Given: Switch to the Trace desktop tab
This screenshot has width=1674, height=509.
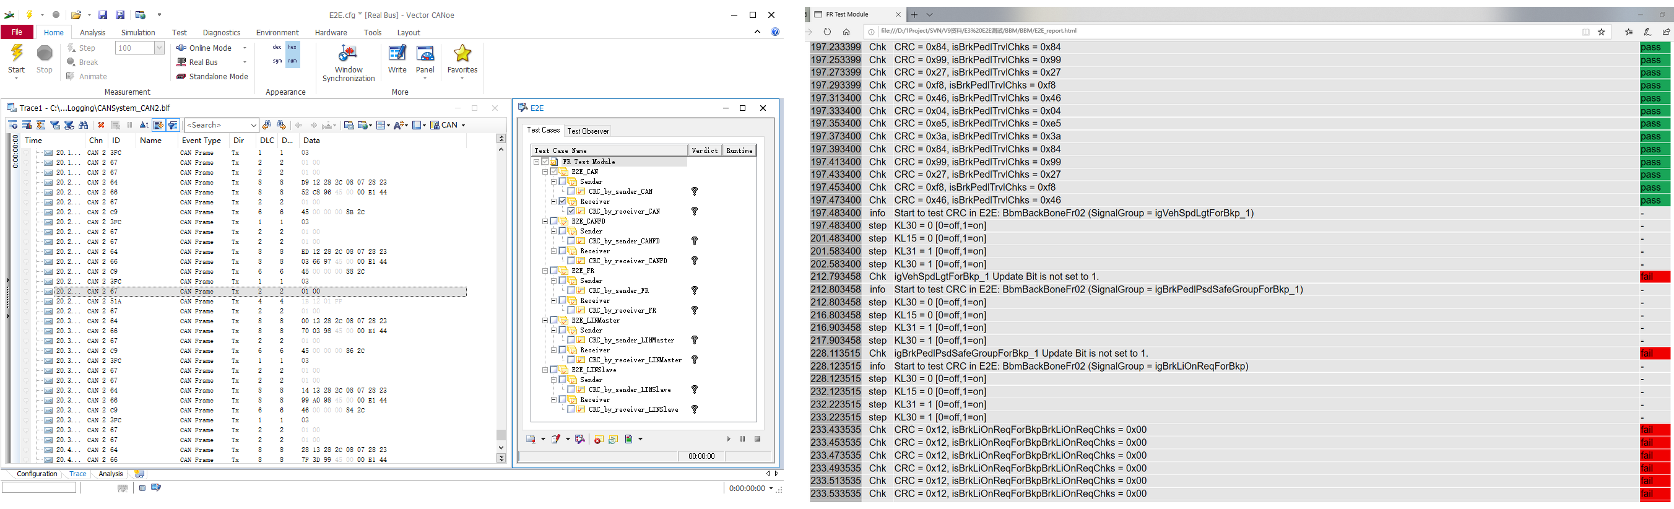Looking at the screenshot, I should pyautogui.click(x=77, y=474).
